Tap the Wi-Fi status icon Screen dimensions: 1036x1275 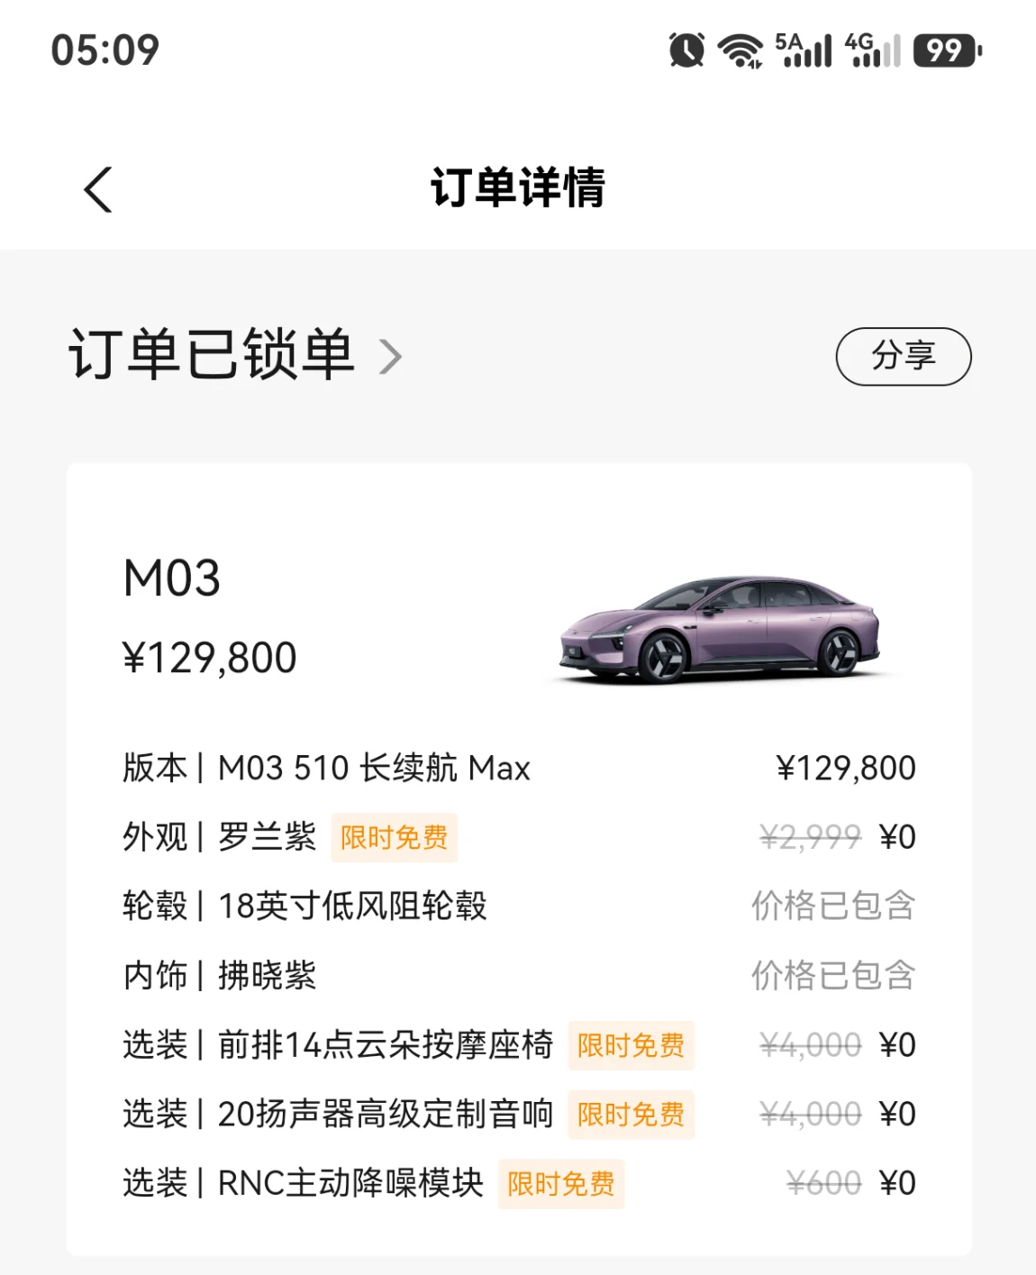pyautogui.click(x=740, y=50)
